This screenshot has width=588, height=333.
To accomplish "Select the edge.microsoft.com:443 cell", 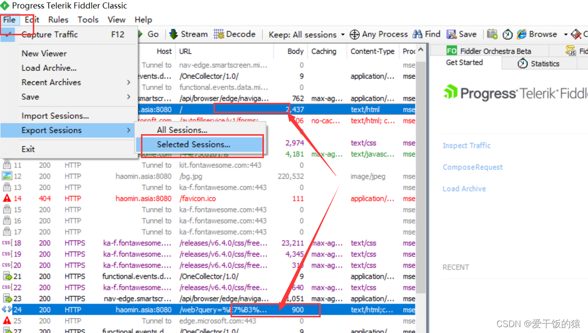I will tap(217, 321).
